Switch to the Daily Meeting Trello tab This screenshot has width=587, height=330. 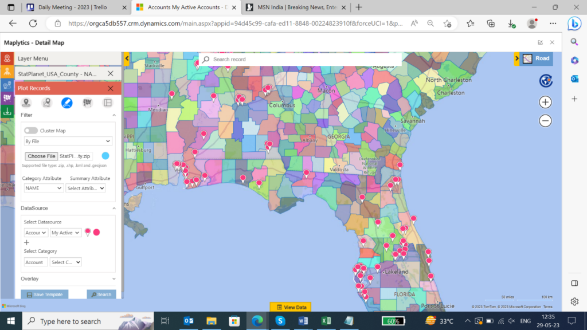[x=72, y=7]
